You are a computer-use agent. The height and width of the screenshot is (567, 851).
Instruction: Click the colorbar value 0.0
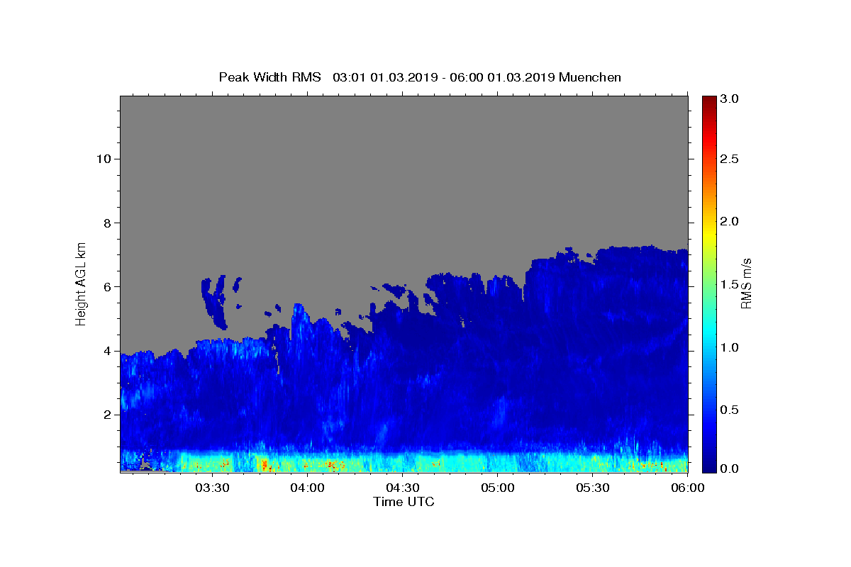(730, 468)
